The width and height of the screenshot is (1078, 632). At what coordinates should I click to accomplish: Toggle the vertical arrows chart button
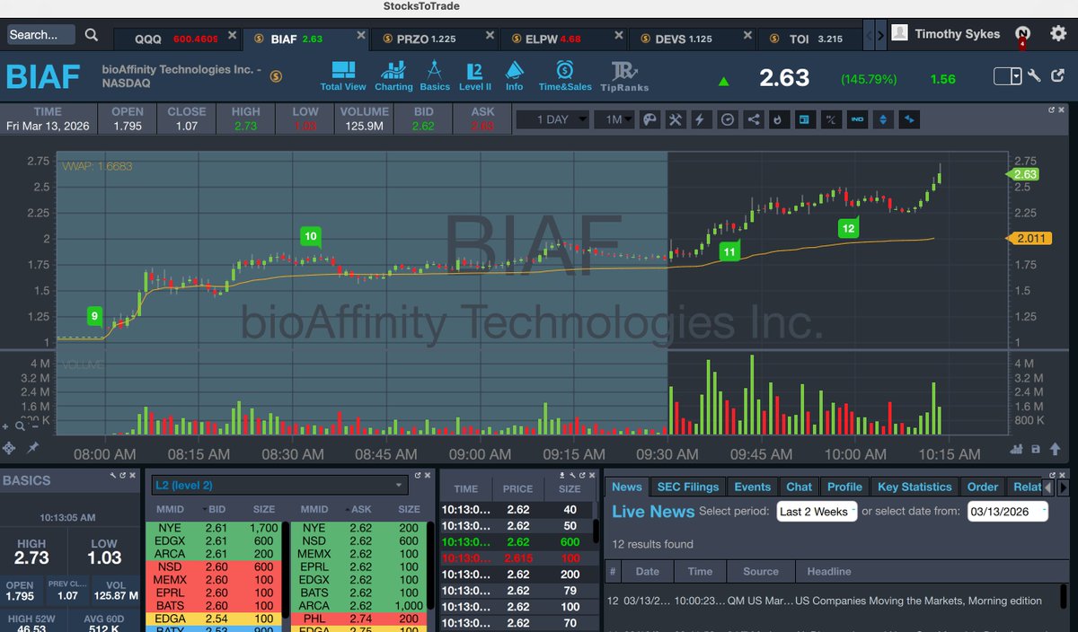[883, 119]
